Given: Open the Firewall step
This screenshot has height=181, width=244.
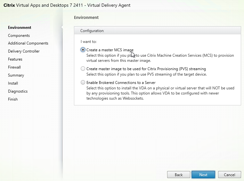Looking at the screenshot, I should (14, 67).
